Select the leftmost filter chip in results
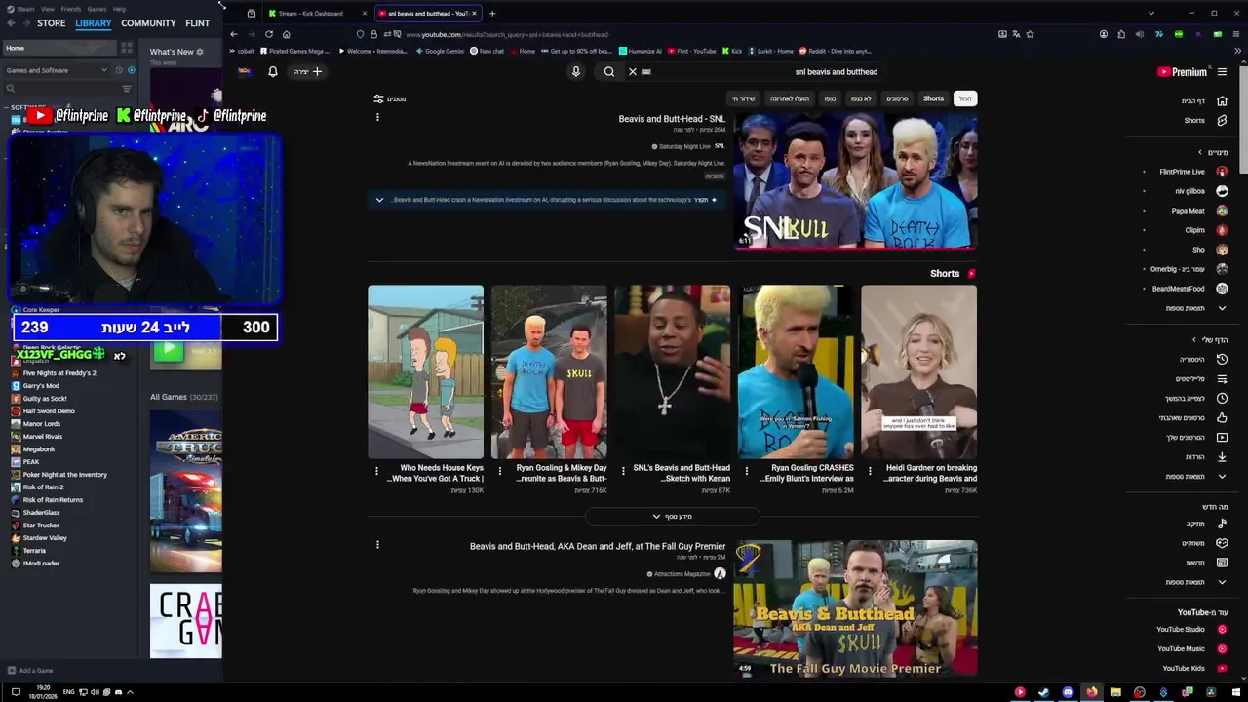This screenshot has width=1248, height=702. pos(743,98)
